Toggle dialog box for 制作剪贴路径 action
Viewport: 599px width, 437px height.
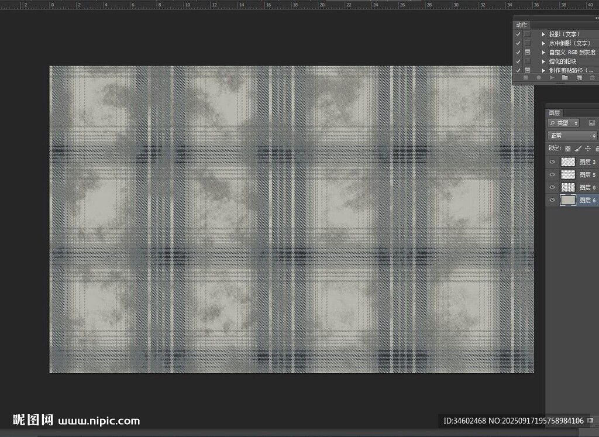click(x=528, y=70)
